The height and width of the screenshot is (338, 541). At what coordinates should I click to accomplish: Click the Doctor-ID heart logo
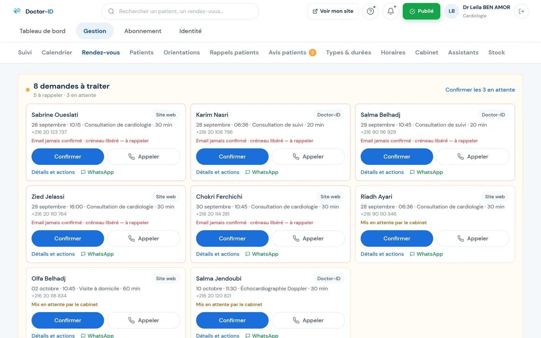17,11
